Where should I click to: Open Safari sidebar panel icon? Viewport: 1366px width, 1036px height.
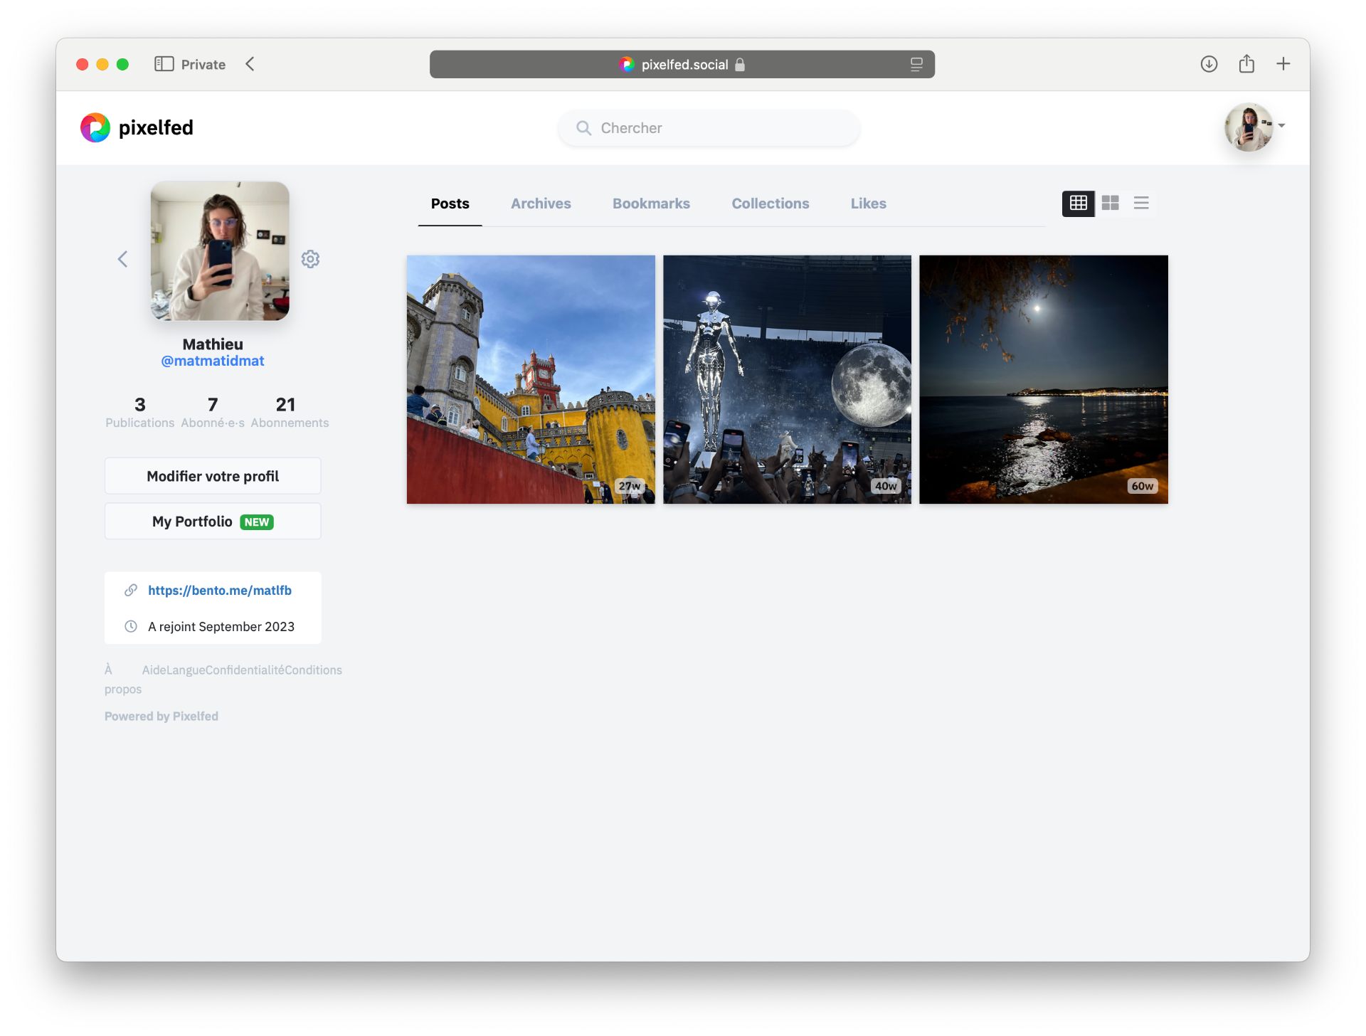(x=164, y=64)
